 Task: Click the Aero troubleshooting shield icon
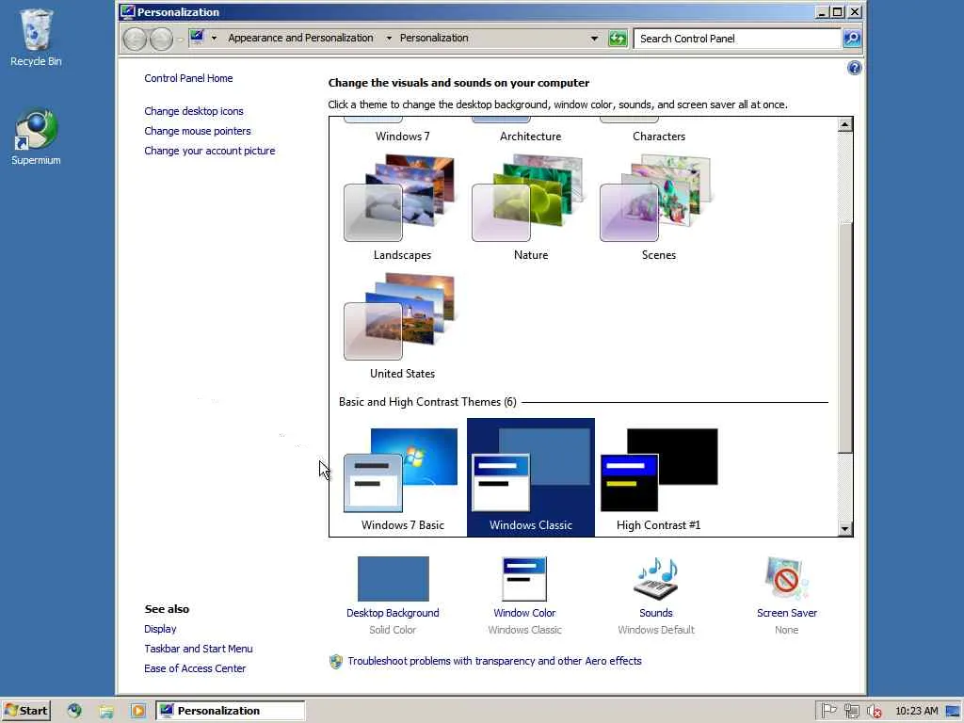click(336, 662)
